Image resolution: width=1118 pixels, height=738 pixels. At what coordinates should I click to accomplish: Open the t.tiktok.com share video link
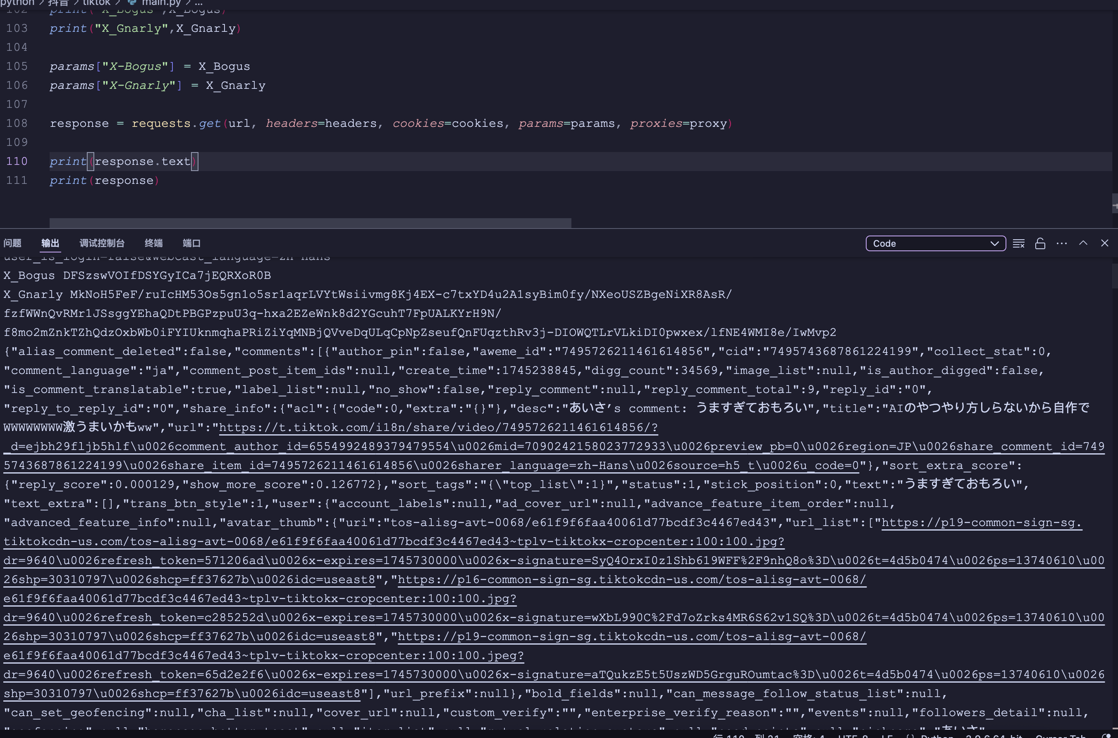(438, 427)
